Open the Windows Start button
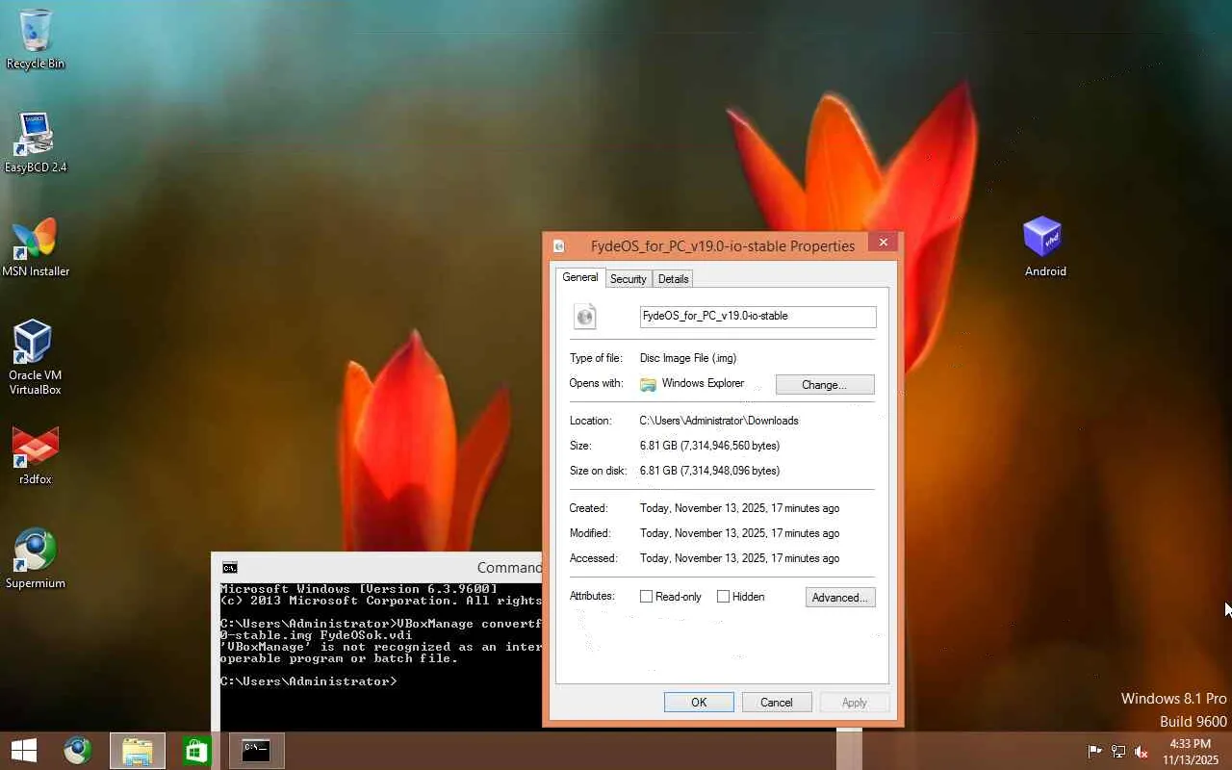Viewport: 1232px width, 770px height. coord(24,751)
